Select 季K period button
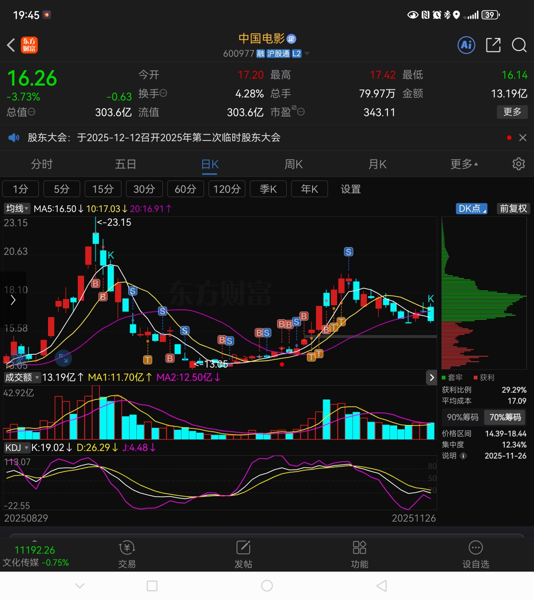 click(x=268, y=189)
